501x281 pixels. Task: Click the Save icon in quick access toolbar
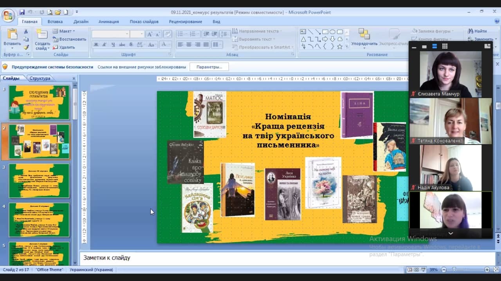[x=22, y=12]
